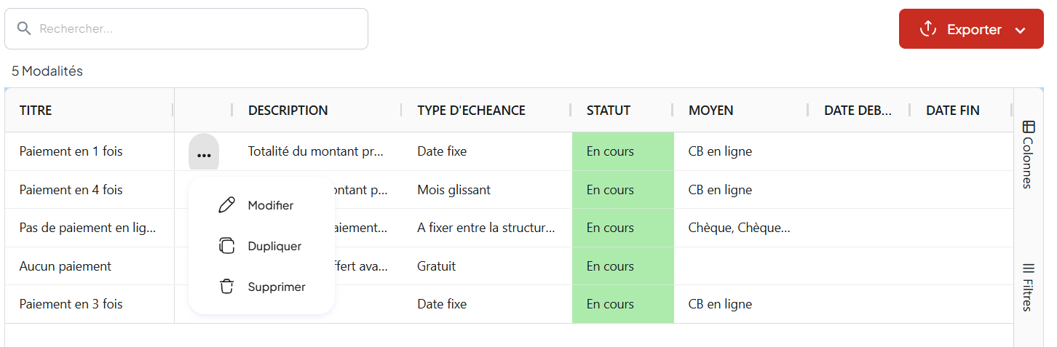Viewport: 1057px width, 347px height.
Task: Click the Colonnes table icon
Action: pos(1029,127)
